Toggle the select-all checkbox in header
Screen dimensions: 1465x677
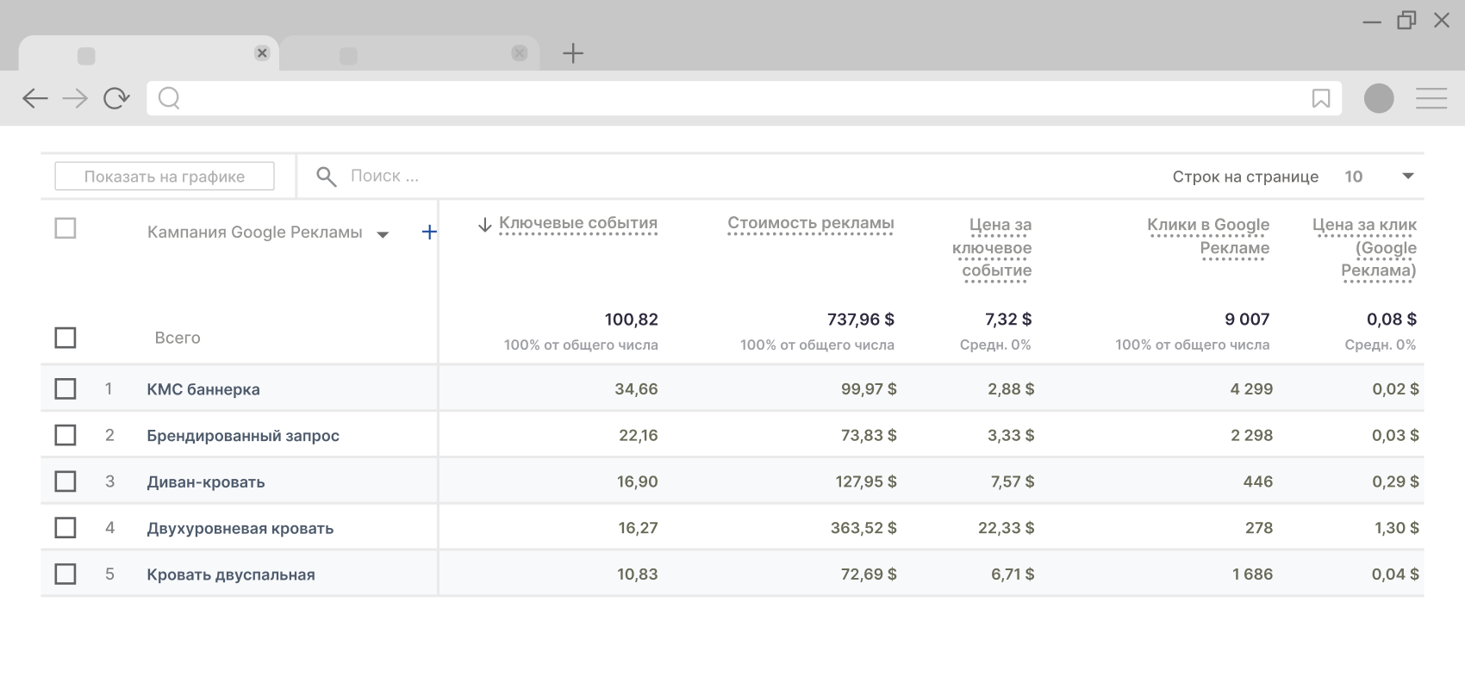point(65,228)
